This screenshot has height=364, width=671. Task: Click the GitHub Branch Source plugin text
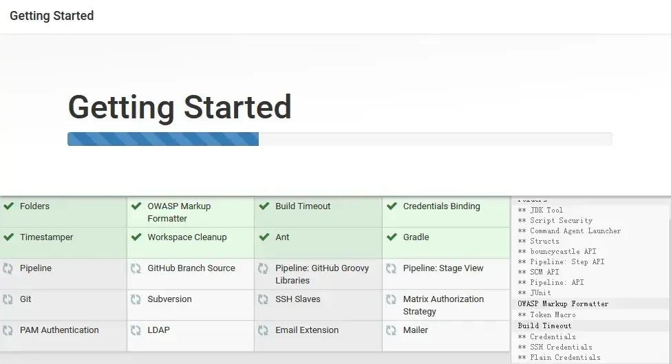click(x=191, y=268)
